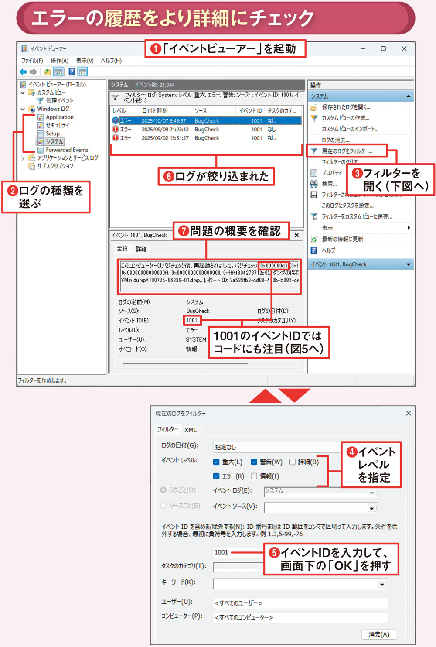Click the funnel icon for カスタム ビューの作成
The image size is (436, 647).
click(x=313, y=118)
